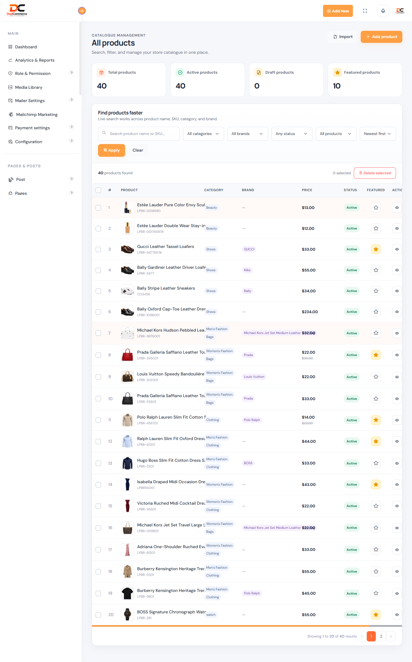Viewport: 412px width, 662px height.
Task: Toggle featured star for Bally Stripe Leather Sneakers
Action: [x=376, y=291]
